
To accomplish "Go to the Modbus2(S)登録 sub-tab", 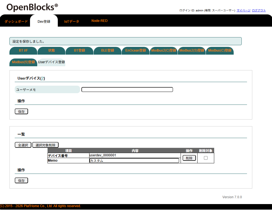I will pos(192,50).
